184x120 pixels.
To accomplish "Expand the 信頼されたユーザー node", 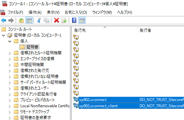I will pyautogui.click(x=10, y=89).
